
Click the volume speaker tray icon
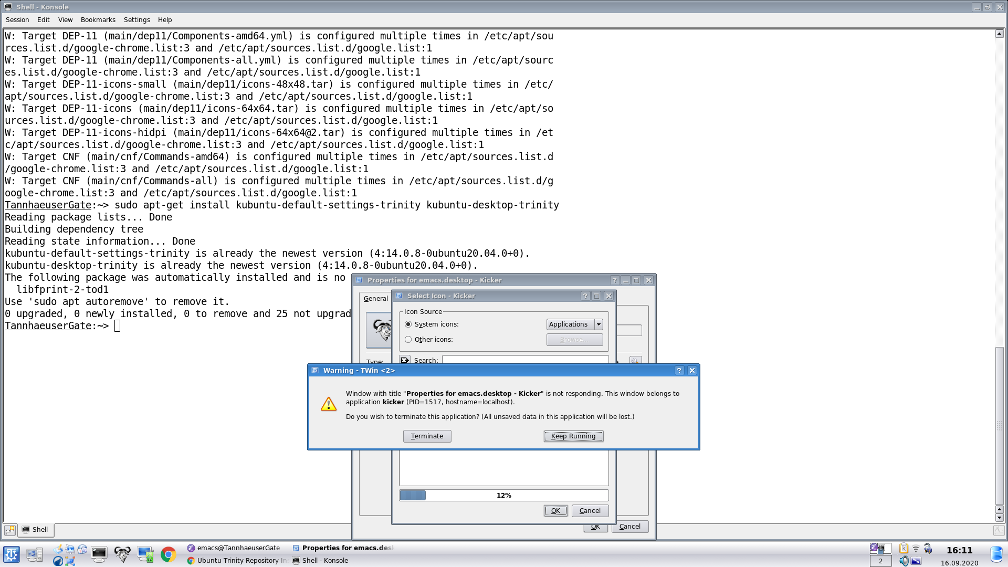(x=904, y=561)
